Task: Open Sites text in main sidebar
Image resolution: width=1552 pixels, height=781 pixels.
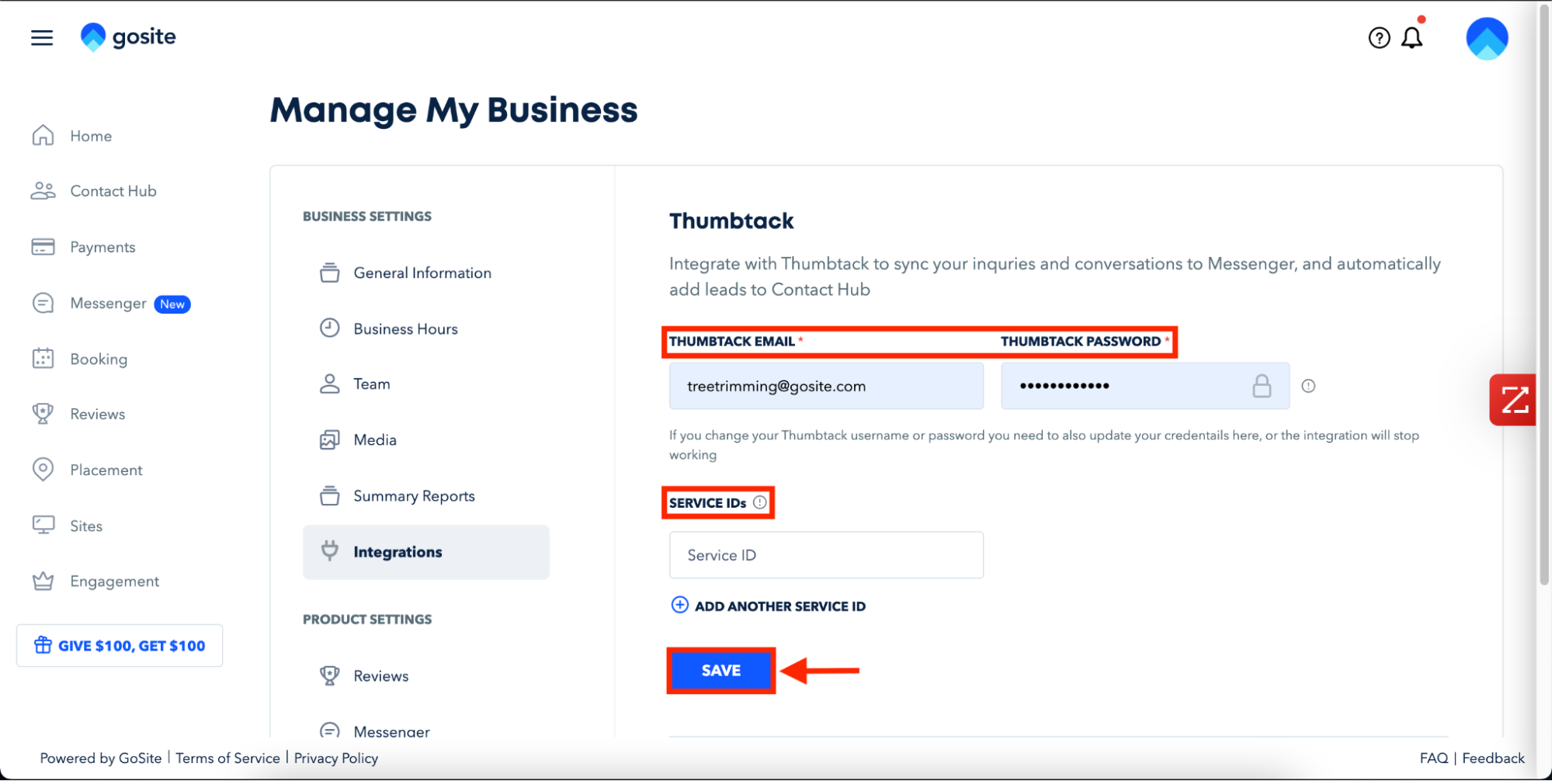Action: pos(86,526)
